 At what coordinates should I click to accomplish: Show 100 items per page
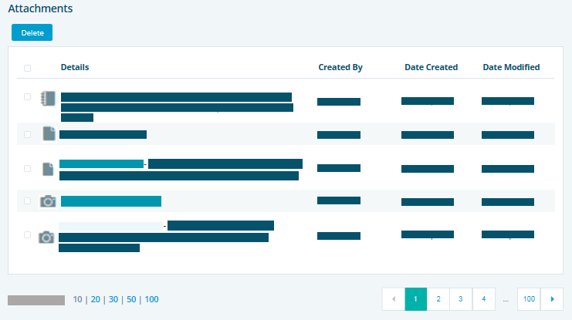pyautogui.click(x=152, y=299)
